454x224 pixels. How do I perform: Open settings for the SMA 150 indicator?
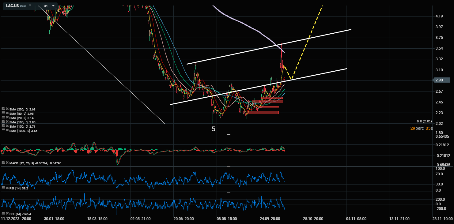3,126
